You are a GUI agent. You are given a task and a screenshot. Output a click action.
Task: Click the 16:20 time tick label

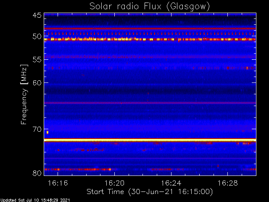(x=114, y=183)
